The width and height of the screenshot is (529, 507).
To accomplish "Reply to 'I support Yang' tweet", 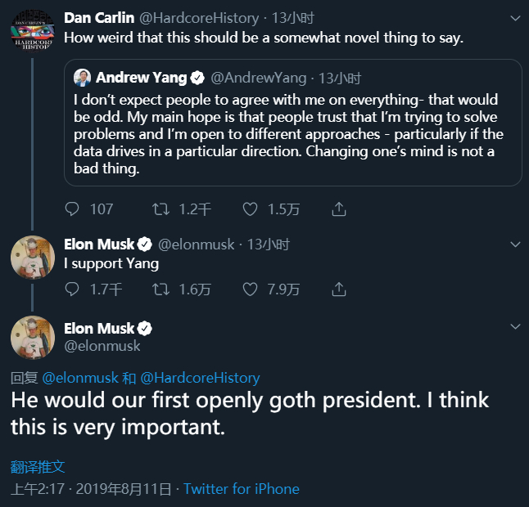I will point(72,289).
